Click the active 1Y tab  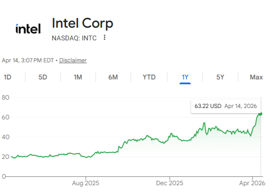[185, 77]
